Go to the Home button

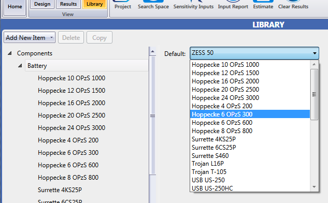tap(15, 7)
